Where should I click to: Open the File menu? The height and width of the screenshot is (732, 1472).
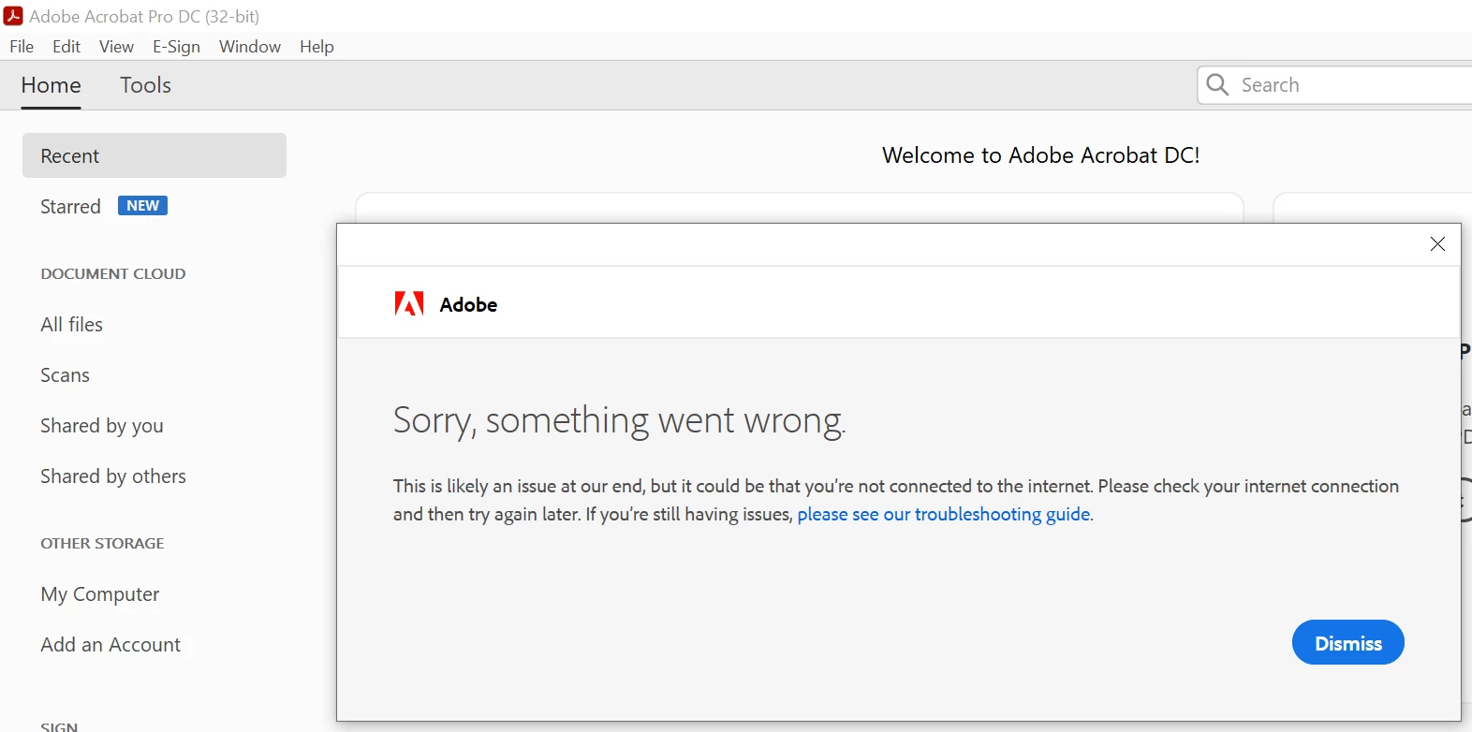[x=22, y=47]
